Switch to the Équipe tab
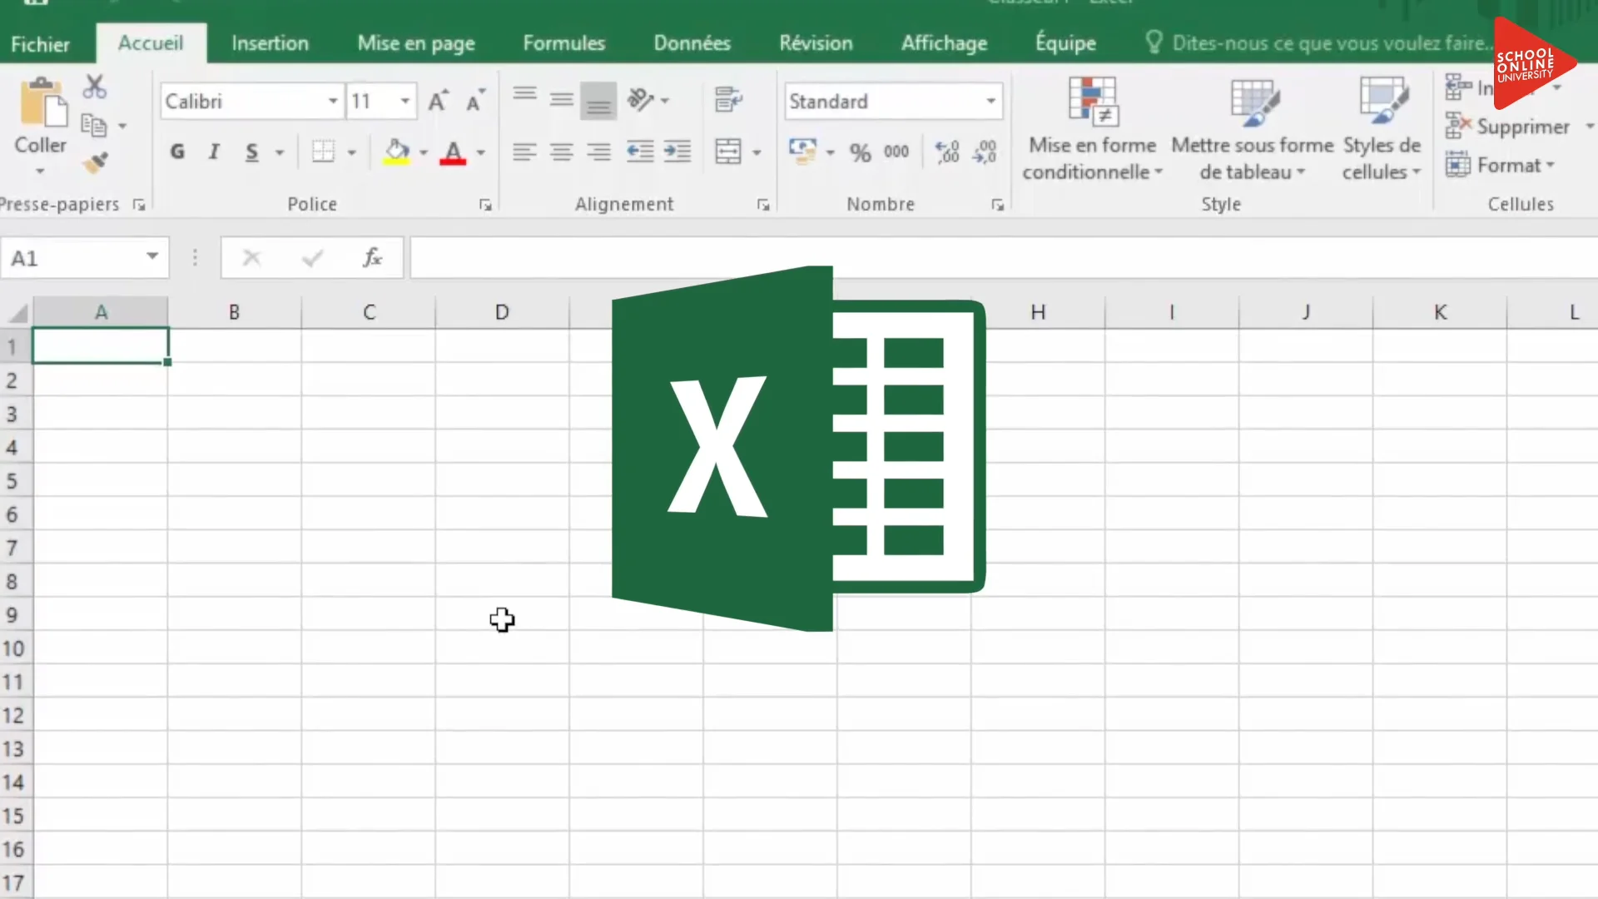 [x=1065, y=43]
